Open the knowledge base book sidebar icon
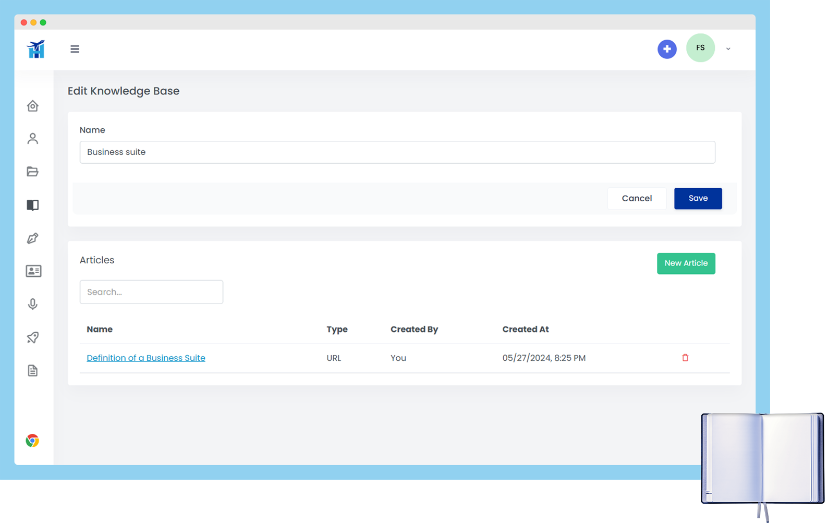Screen dimensions: 840x523 point(33,205)
